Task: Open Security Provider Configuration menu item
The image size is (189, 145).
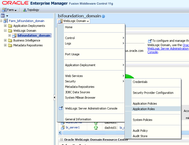Action: [x=153, y=93]
